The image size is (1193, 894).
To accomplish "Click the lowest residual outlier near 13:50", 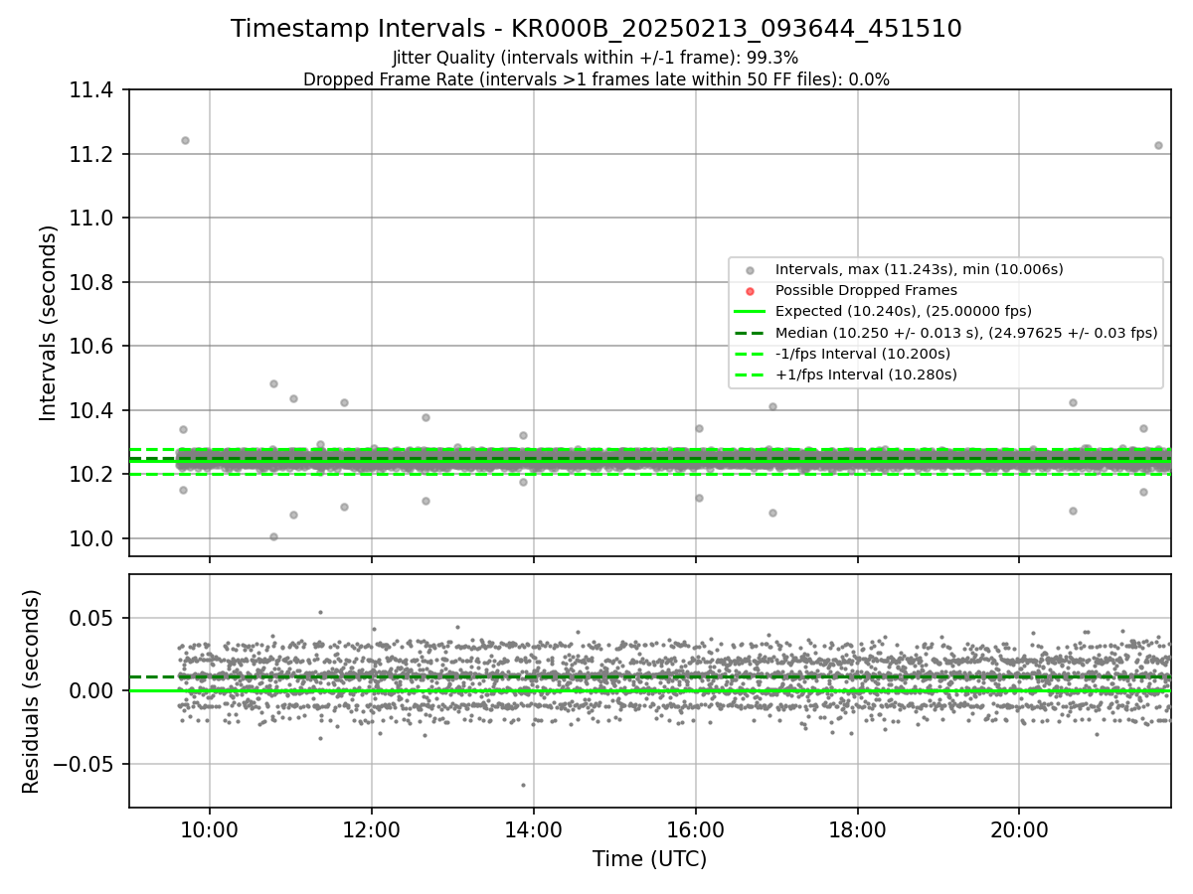I will [x=523, y=785].
